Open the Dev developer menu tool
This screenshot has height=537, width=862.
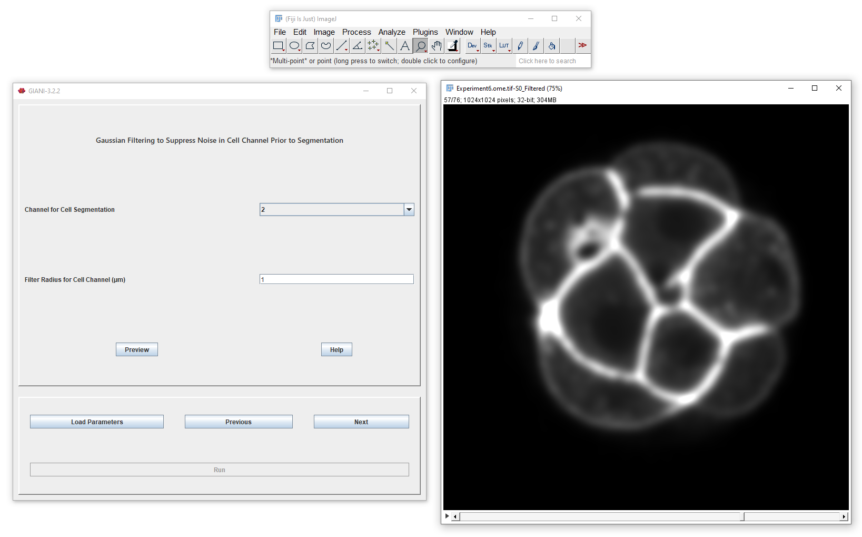tap(472, 46)
